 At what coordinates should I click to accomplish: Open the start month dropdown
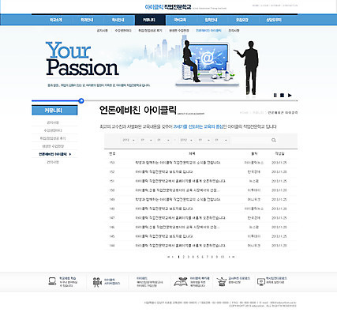tap(146, 140)
